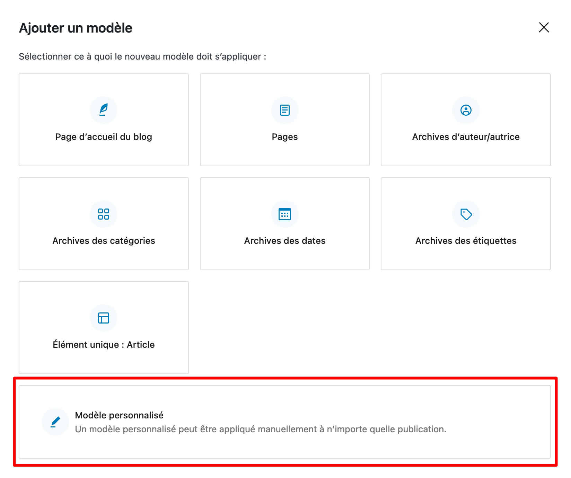Choose the "Pages" template label

284,137
